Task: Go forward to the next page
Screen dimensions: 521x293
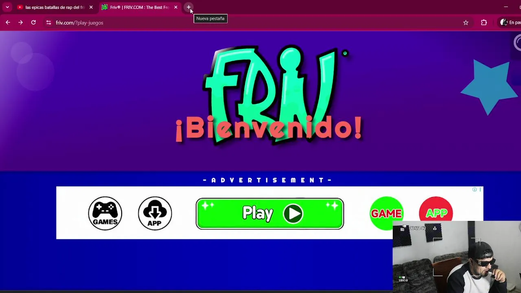Action: [x=20, y=23]
